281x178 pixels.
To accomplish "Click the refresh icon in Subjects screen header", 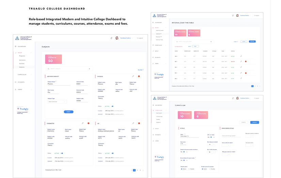I will tap(111, 38).
